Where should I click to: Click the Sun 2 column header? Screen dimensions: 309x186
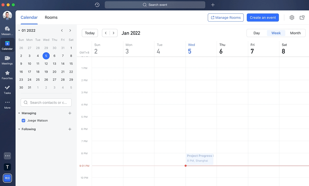pos(107,49)
